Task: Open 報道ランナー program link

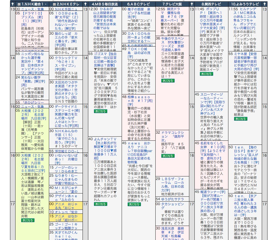Action: tap(213, 201)
